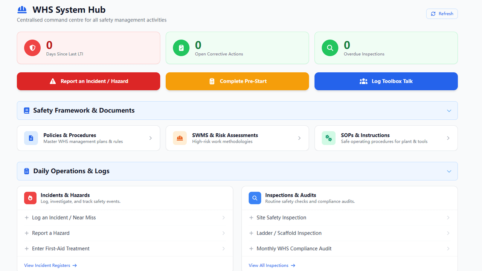Click the chevron on Enter First-Aid Treatment row
482x271 pixels.
click(x=224, y=248)
